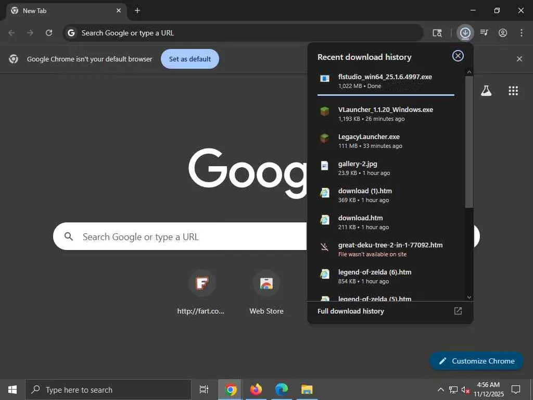Click the download.htm 211 KB file icon

coord(325,220)
